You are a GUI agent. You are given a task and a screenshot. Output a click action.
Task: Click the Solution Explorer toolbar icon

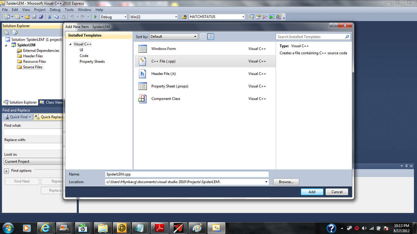tap(252, 17)
